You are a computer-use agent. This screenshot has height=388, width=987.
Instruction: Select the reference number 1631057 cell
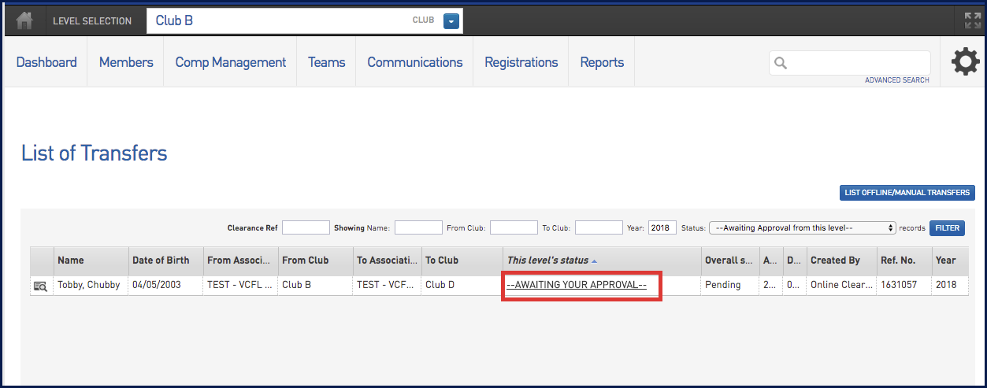[904, 285]
